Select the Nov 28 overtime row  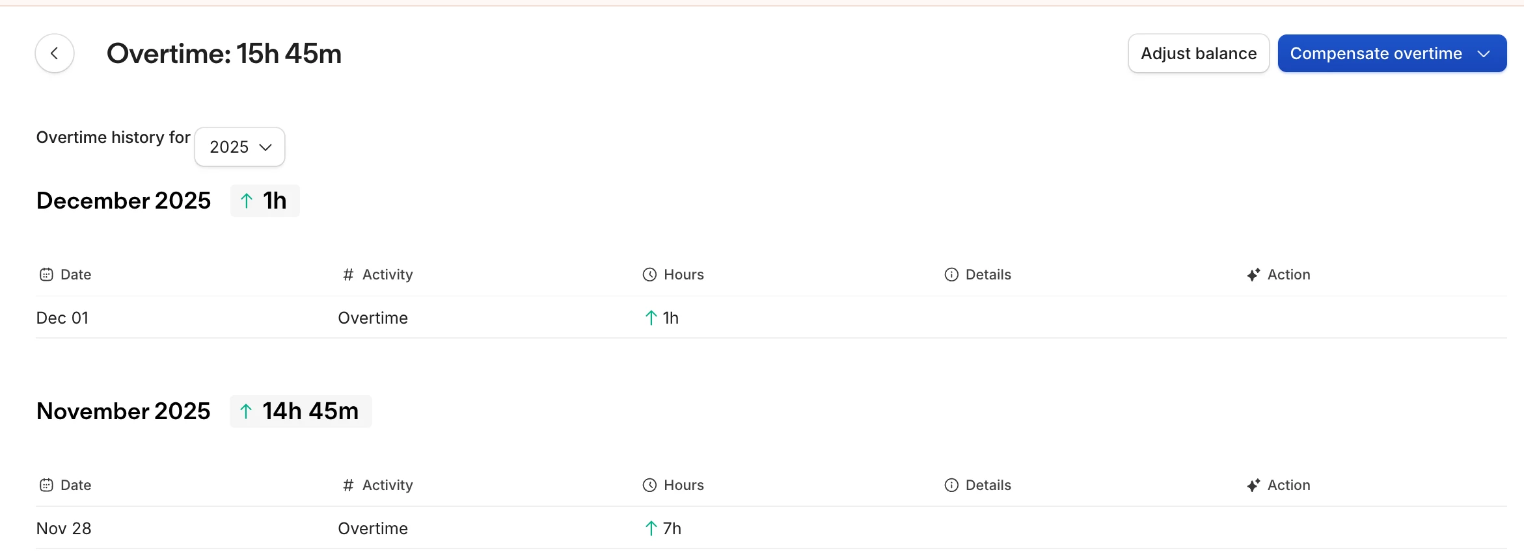(373, 528)
